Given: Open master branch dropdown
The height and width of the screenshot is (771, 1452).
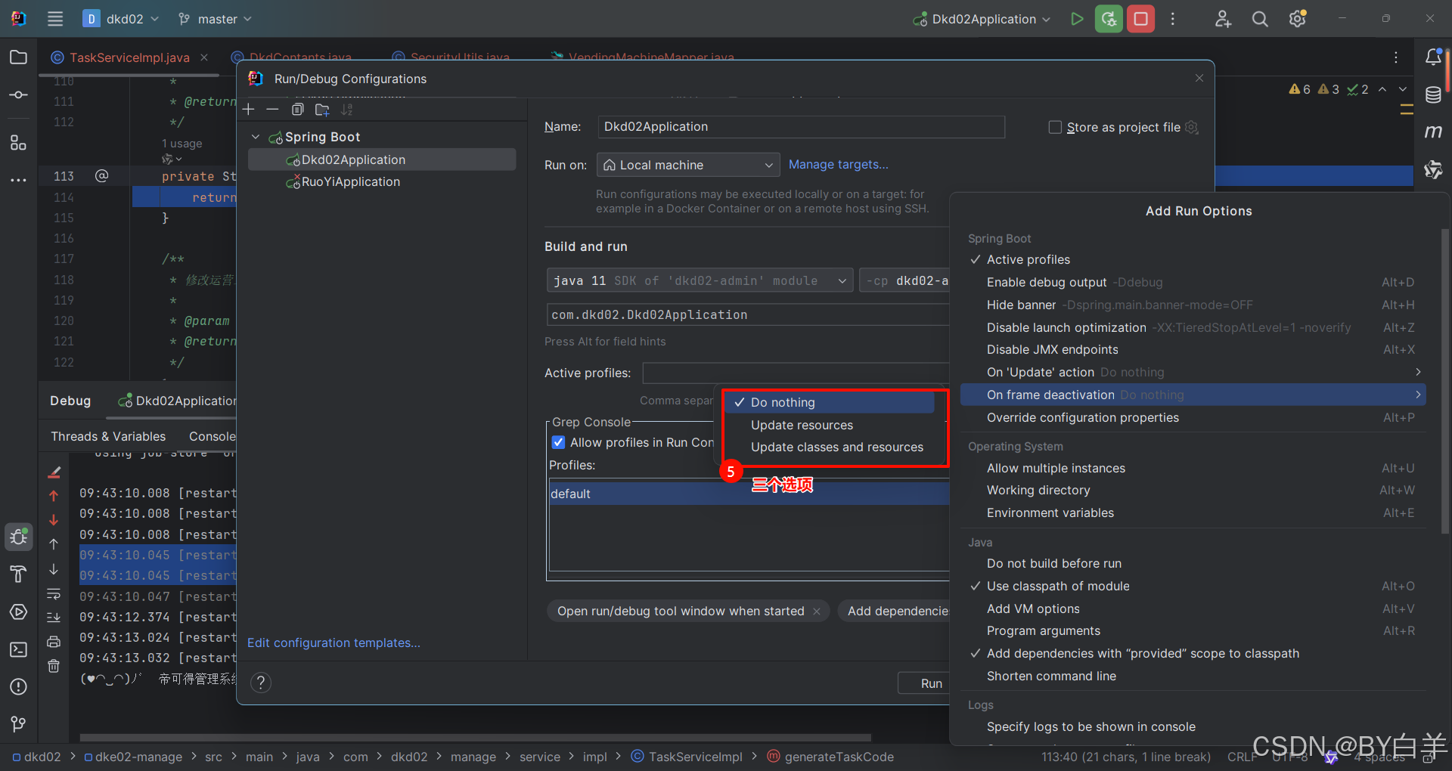Looking at the screenshot, I should [215, 19].
